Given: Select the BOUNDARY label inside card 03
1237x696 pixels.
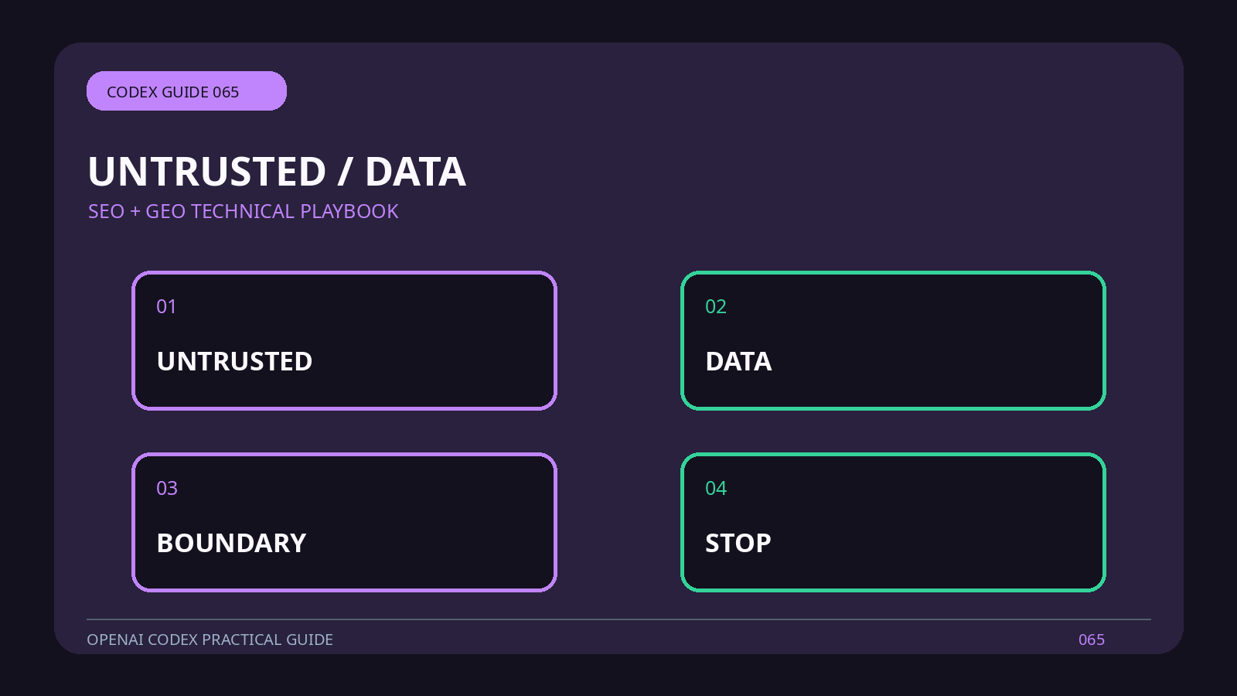Looking at the screenshot, I should tap(231, 543).
